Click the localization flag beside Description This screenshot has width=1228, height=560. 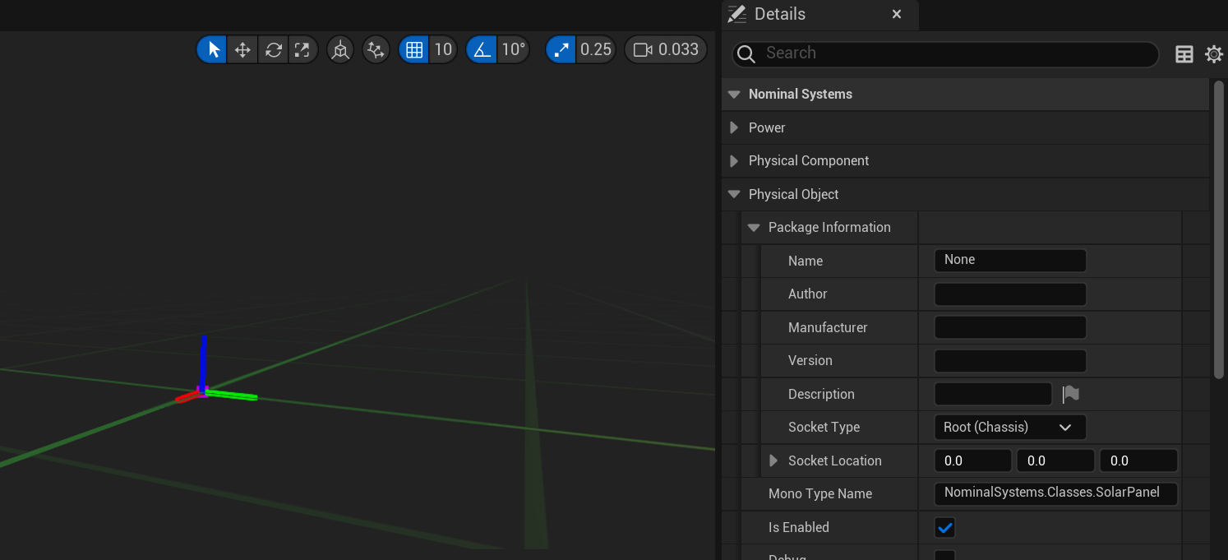[x=1070, y=394]
